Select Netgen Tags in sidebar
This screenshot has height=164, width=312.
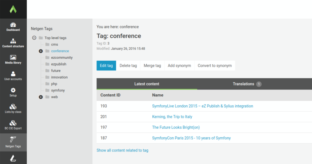click(x=13, y=142)
